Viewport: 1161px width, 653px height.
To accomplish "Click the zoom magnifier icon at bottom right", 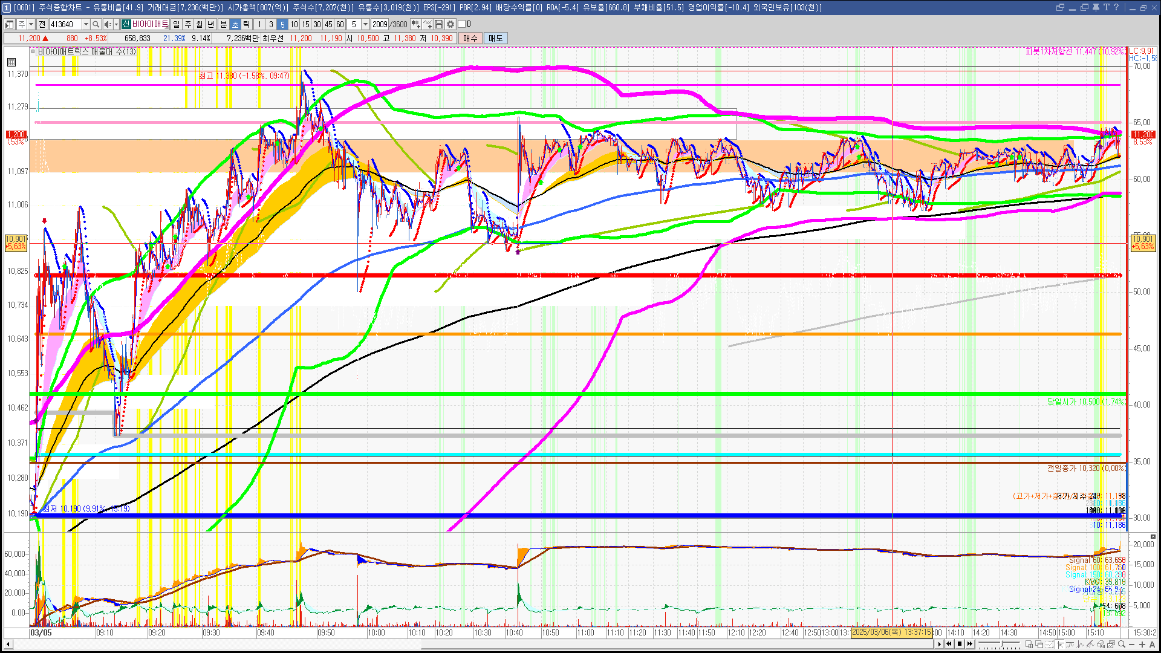I will [1122, 645].
